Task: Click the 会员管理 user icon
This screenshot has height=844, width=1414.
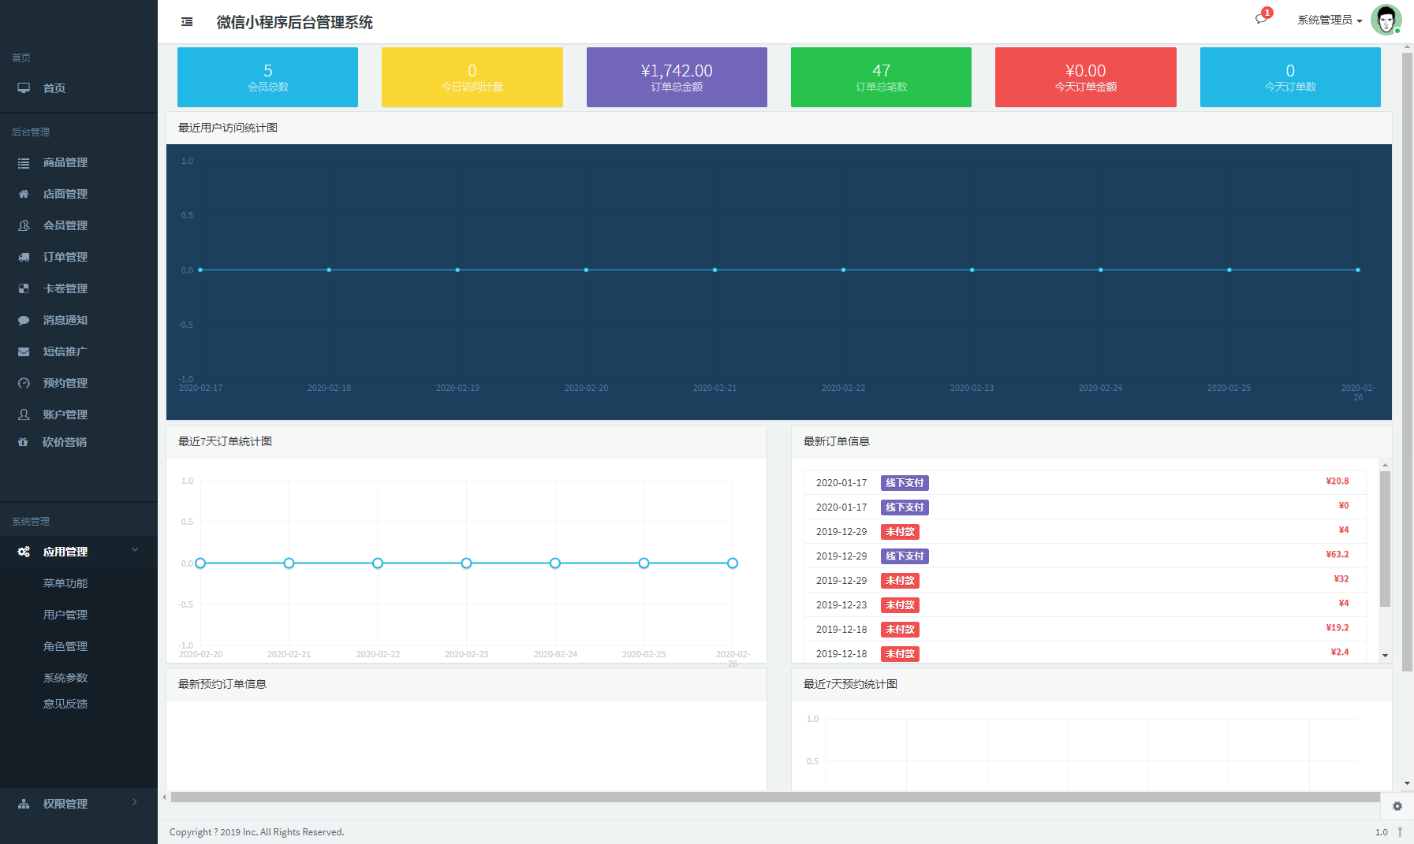Action: (x=24, y=225)
